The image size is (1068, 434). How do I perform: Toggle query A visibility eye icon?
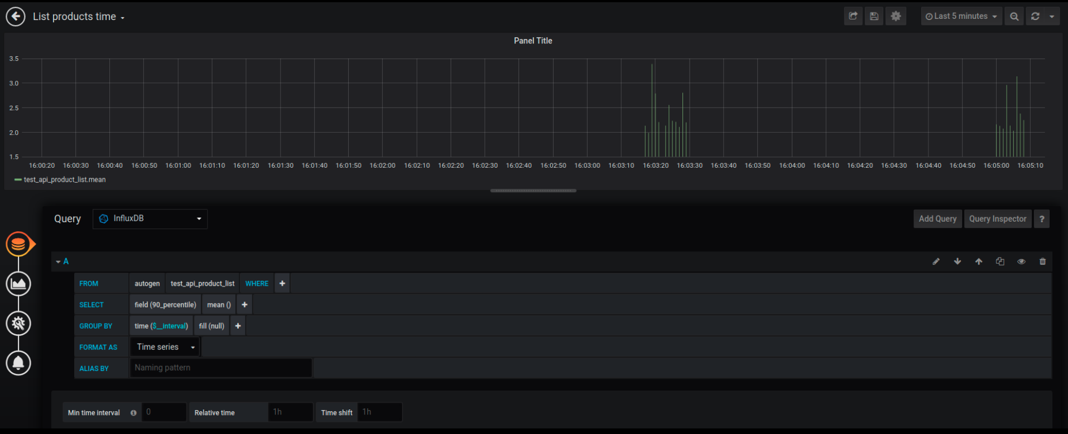[x=1021, y=261]
